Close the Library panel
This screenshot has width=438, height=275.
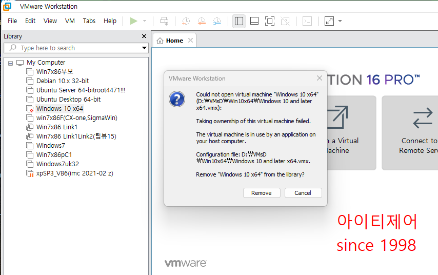click(x=144, y=36)
